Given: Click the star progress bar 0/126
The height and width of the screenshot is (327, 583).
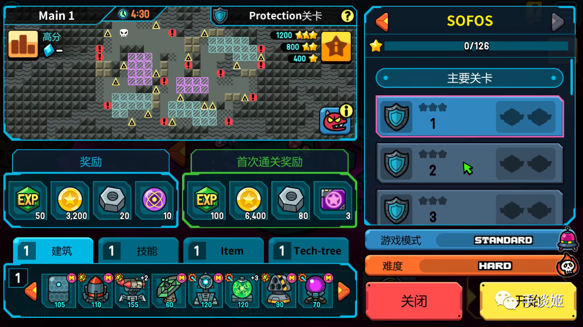Looking at the screenshot, I should [476, 46].
